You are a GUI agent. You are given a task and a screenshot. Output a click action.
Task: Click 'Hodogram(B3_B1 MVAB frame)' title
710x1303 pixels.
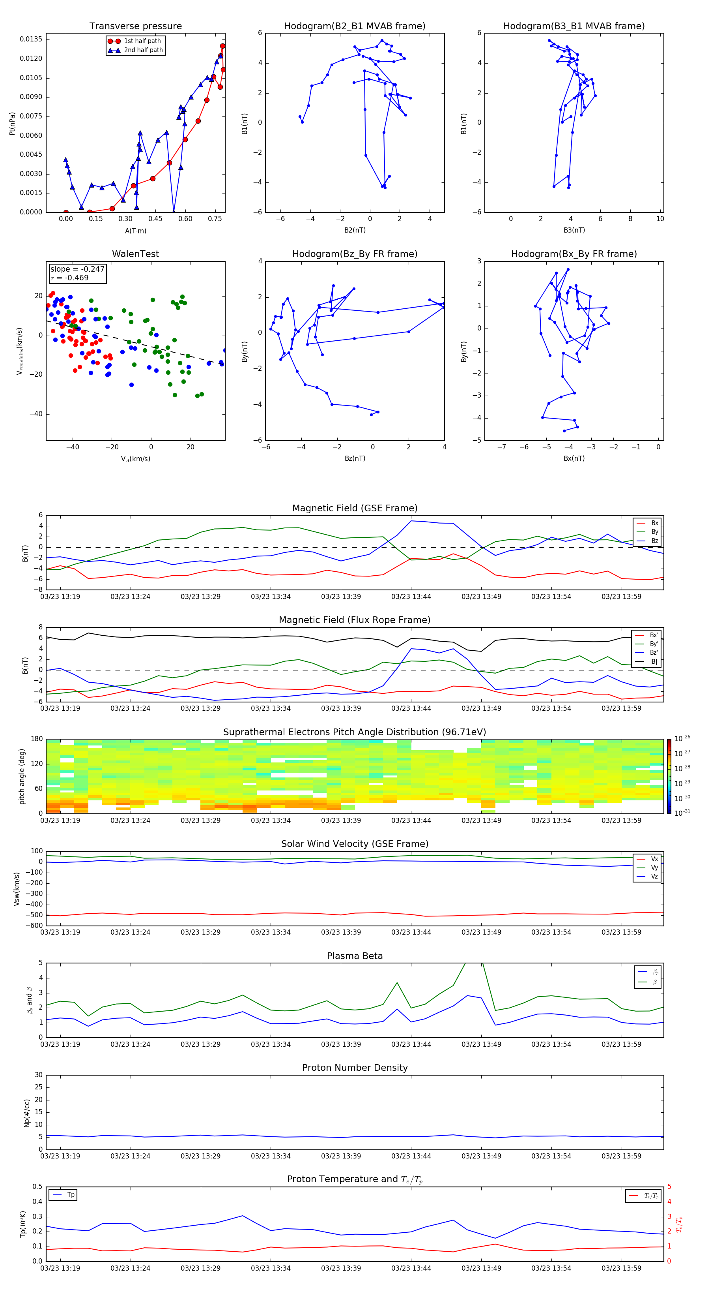(574, 26)
